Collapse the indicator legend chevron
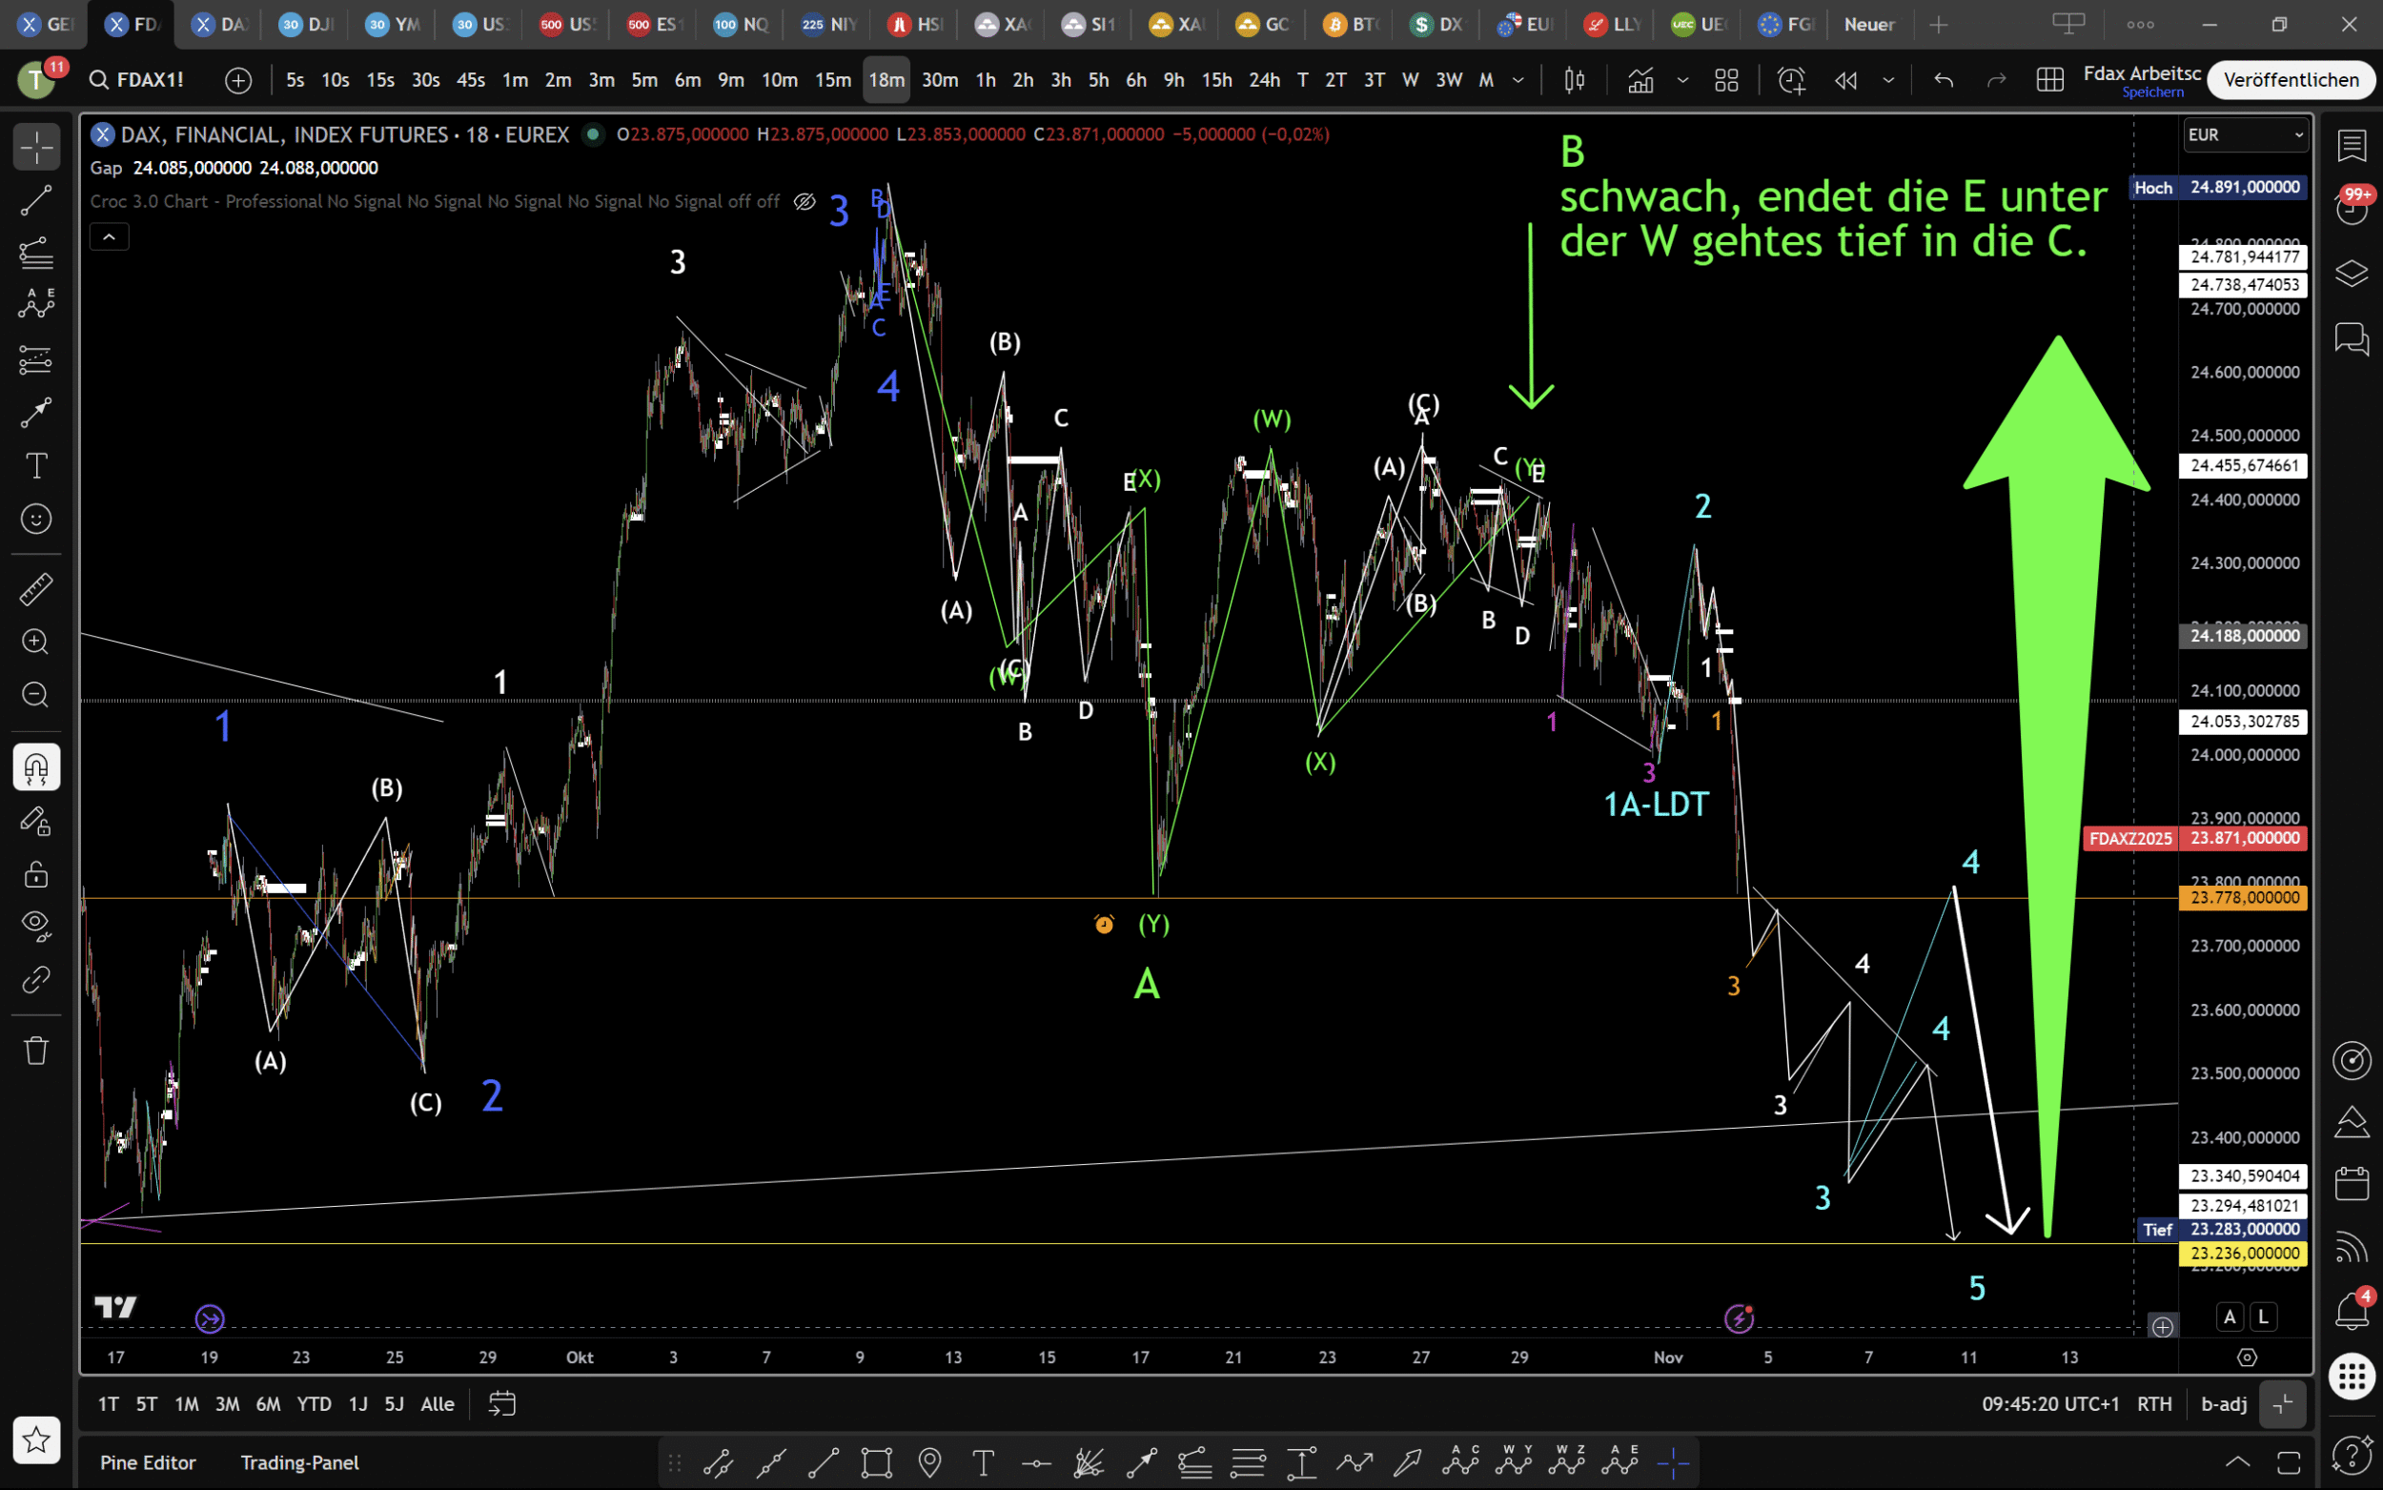Image resolution: width=2383 pixels, height=1490 pixels. (x=110, y=236)
